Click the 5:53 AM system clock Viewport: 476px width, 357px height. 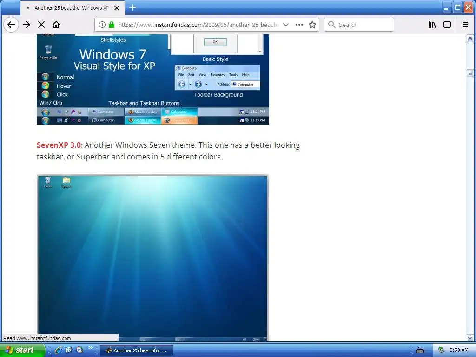(459, 350)
